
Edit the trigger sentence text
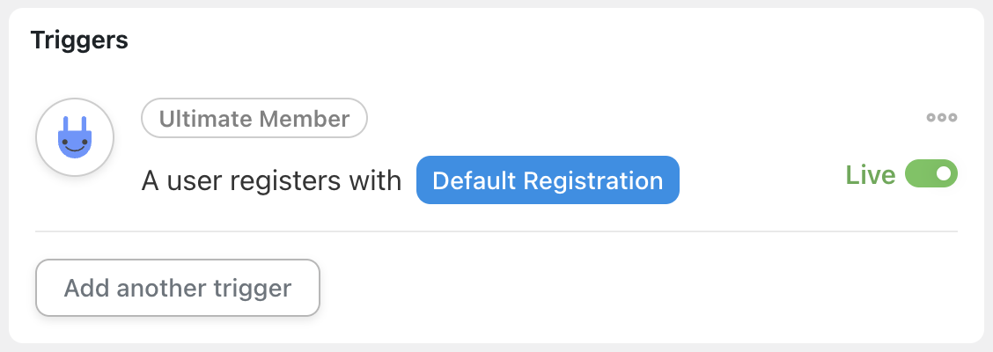click(271, 181)
